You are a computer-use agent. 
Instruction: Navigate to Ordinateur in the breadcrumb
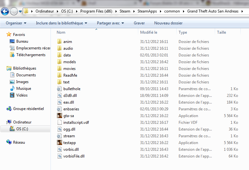(44, 11)
